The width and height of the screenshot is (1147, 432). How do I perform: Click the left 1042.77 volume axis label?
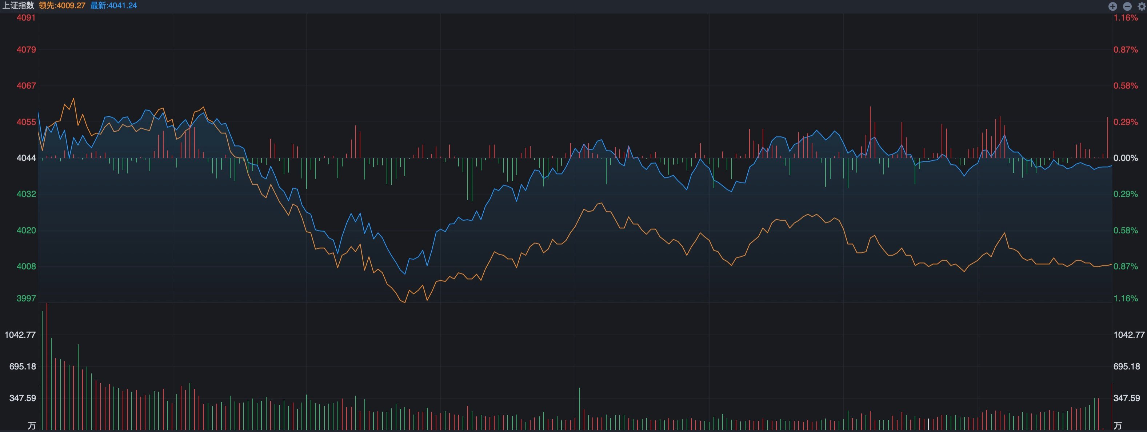pos(20,335)
